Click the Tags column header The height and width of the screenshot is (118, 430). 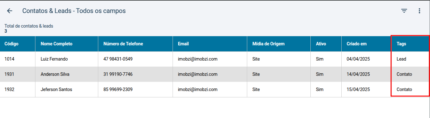401,44
